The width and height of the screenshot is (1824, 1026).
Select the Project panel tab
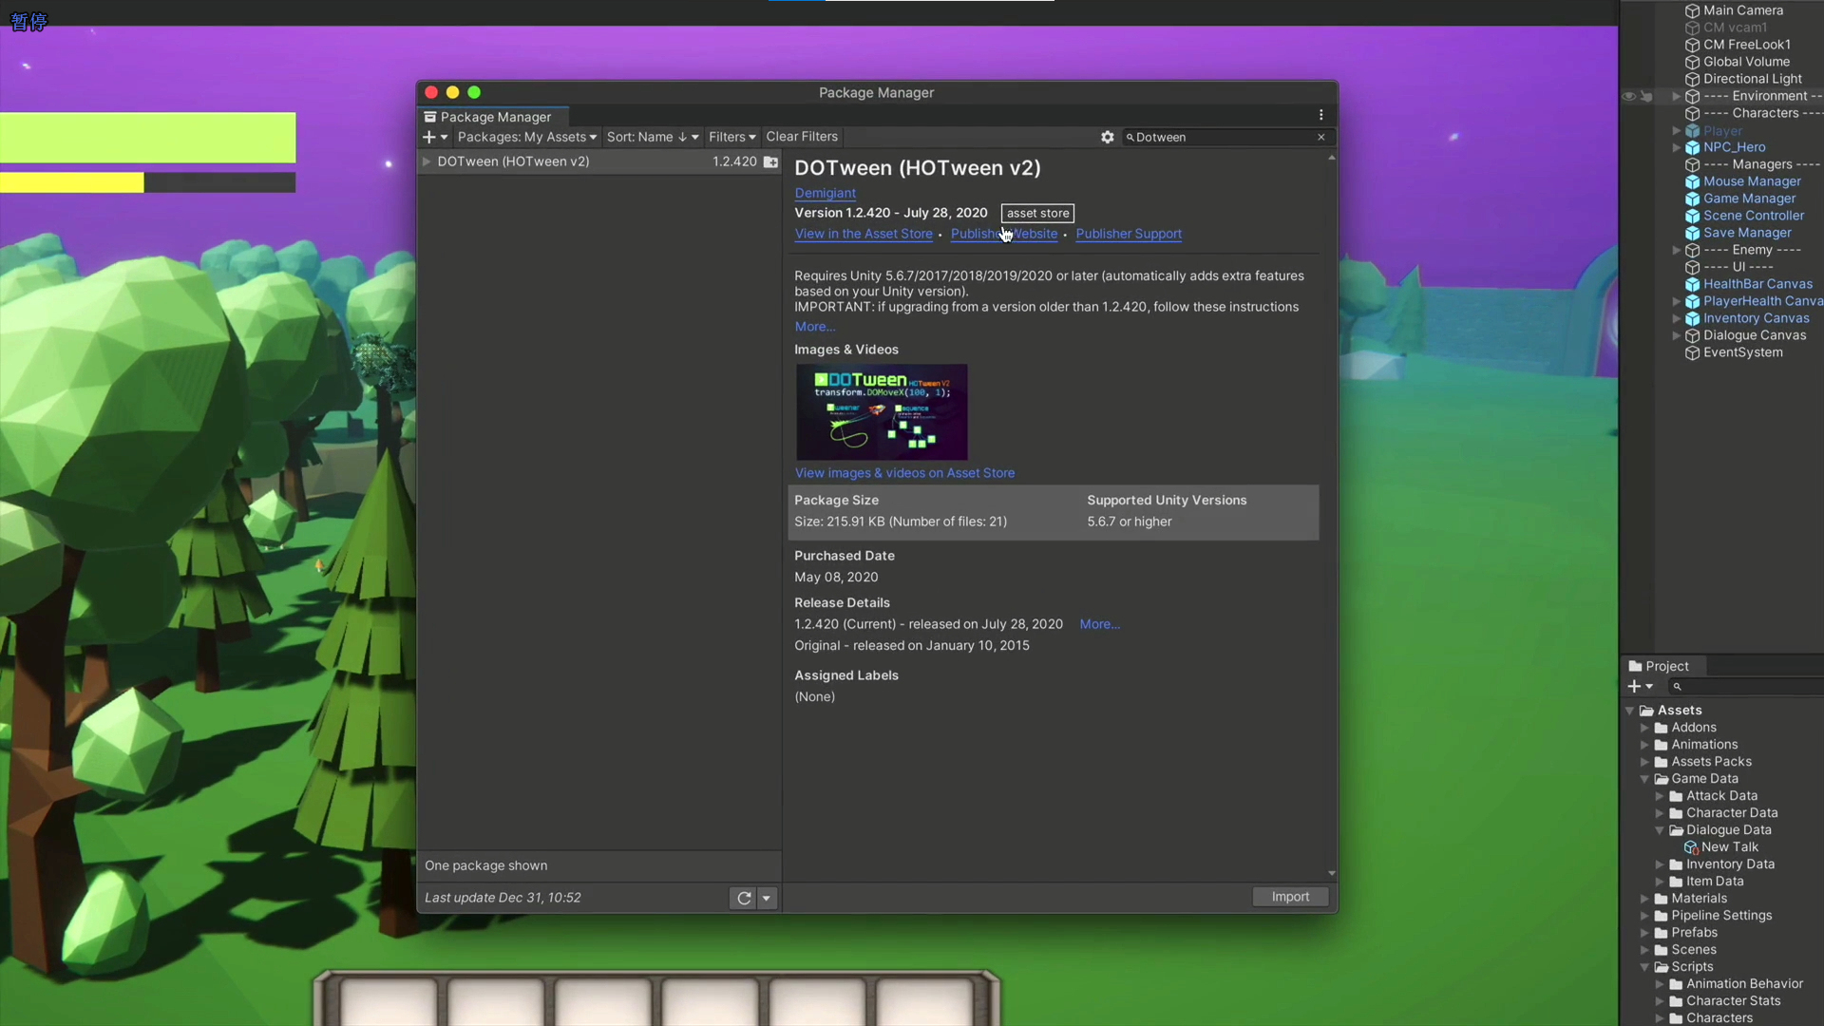1660,666
